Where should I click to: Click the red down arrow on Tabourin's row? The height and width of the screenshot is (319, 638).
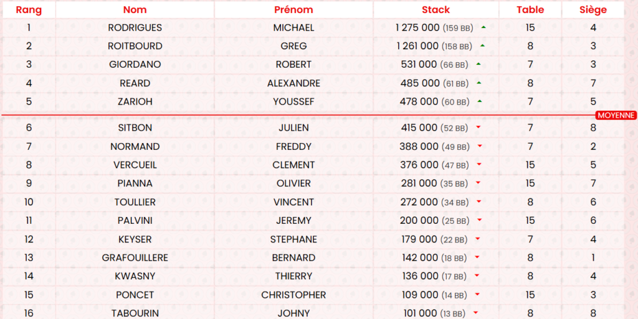[475, 313]
